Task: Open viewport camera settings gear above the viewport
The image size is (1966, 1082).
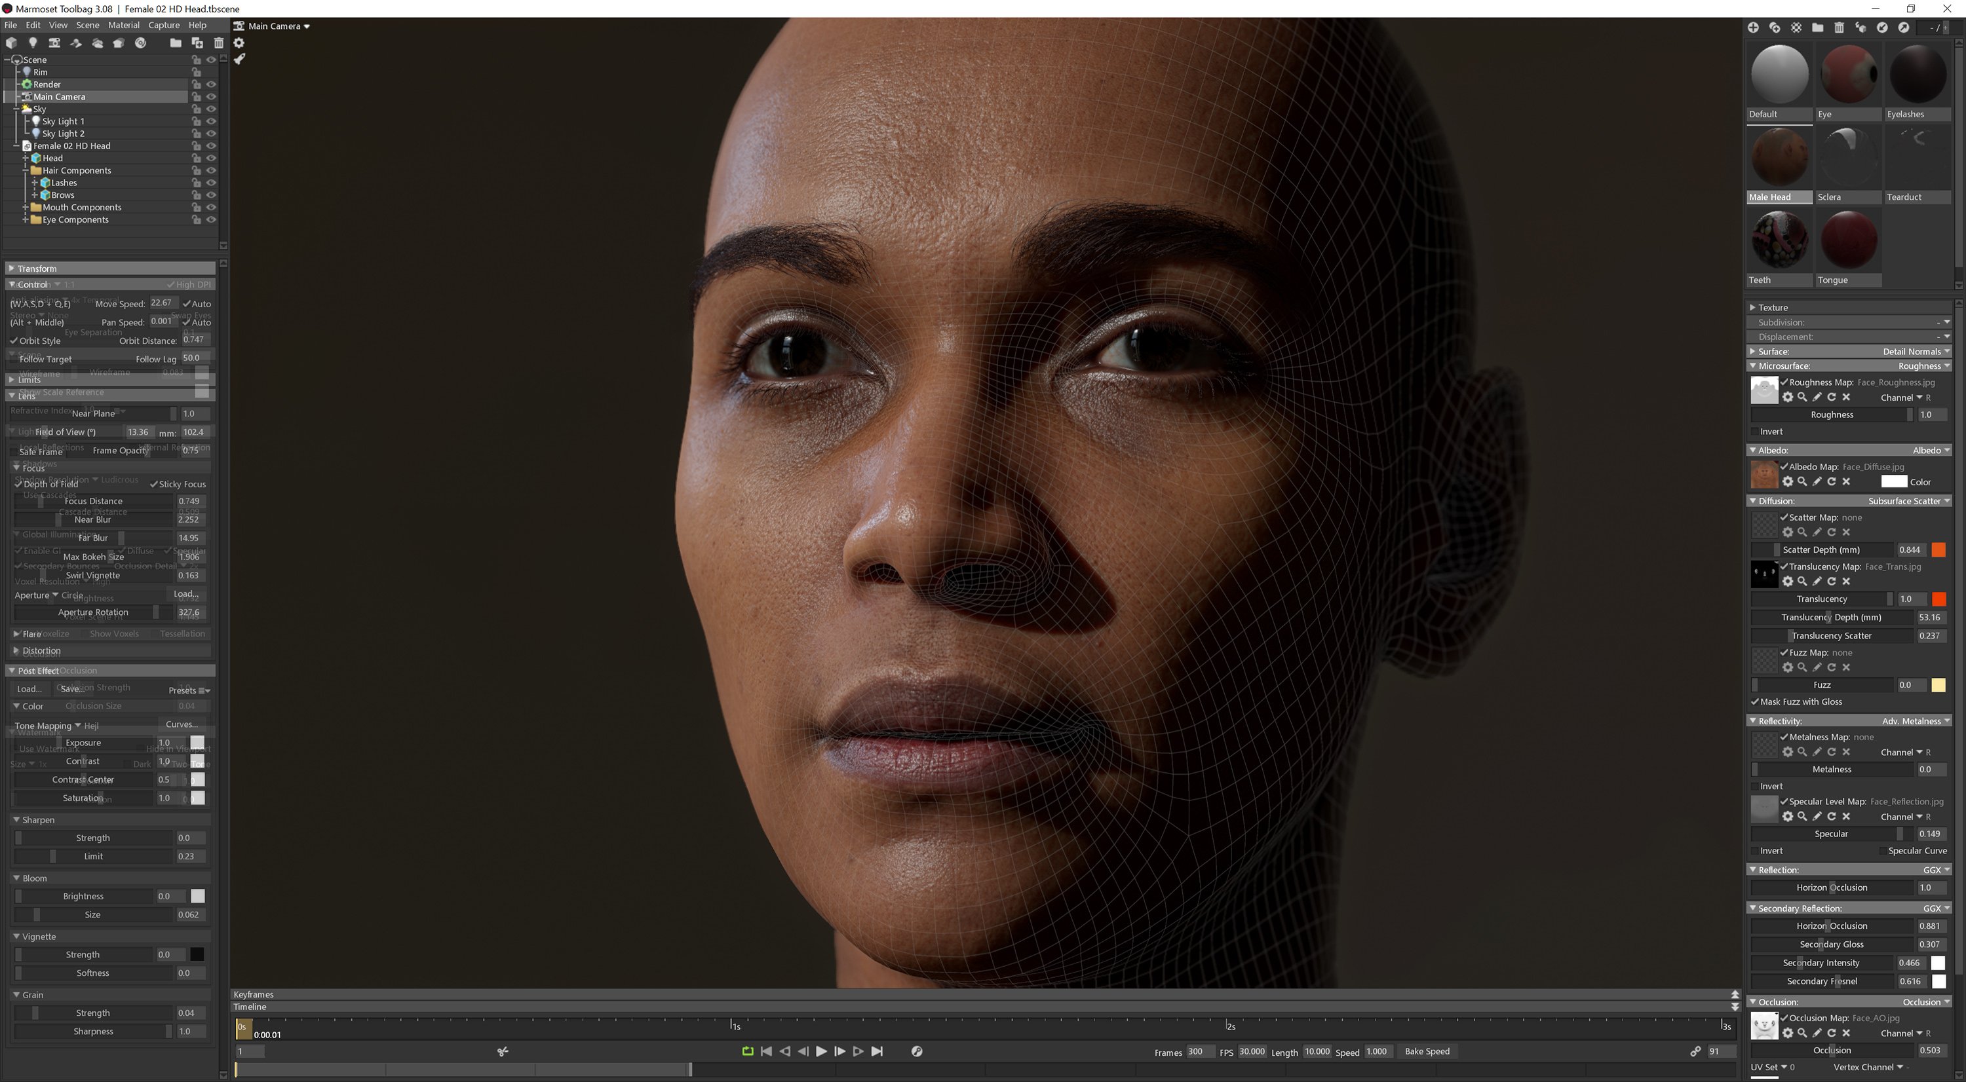Action: [x=239, y=43]
